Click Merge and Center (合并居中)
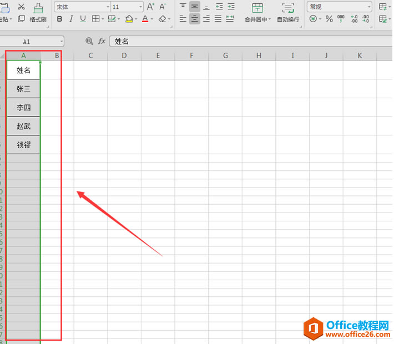The width and height of the screenshot is (394, 344). point(257,13)
